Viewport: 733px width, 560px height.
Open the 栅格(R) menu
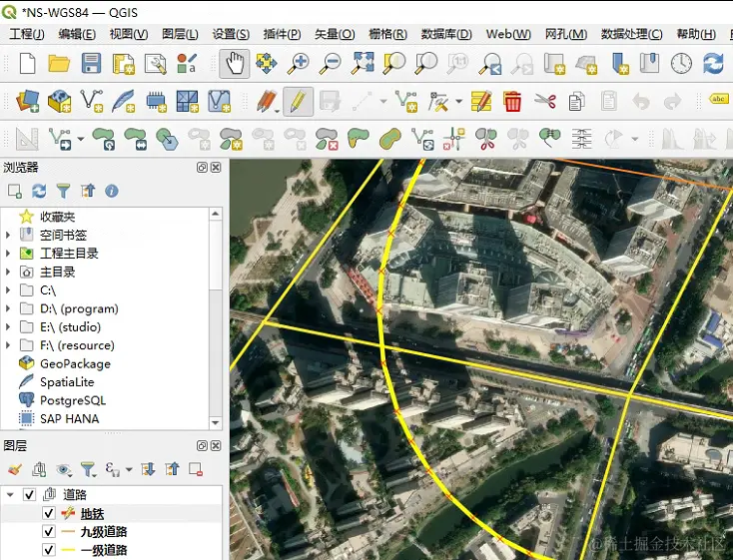click(x=387, y=34)
